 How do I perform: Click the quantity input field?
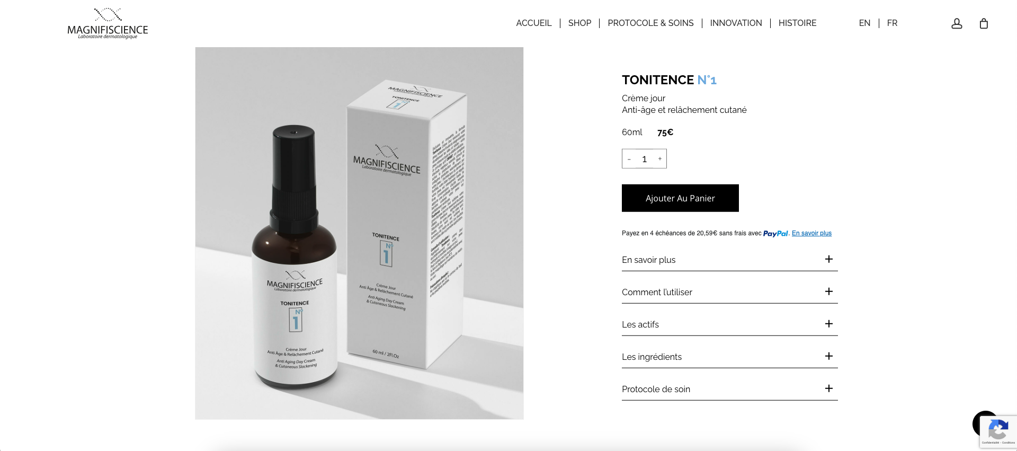click(645, 159)
